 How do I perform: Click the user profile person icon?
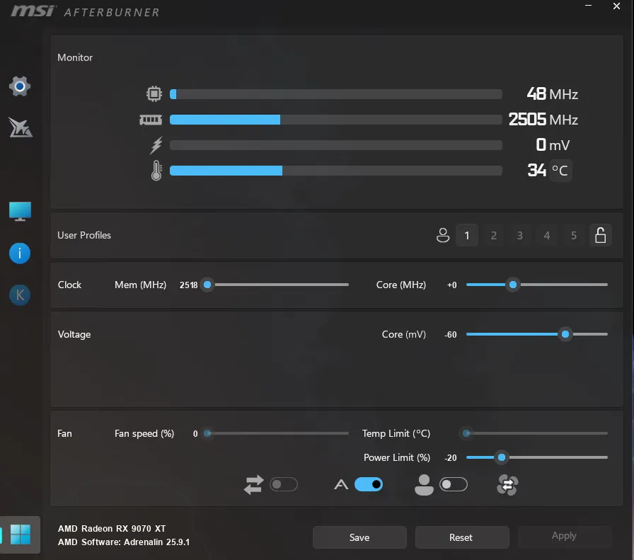click(443, 235)
